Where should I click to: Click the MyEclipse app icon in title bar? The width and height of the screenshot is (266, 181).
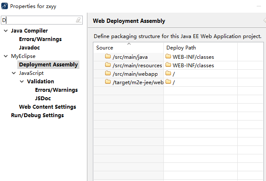(x=5, y=6)
